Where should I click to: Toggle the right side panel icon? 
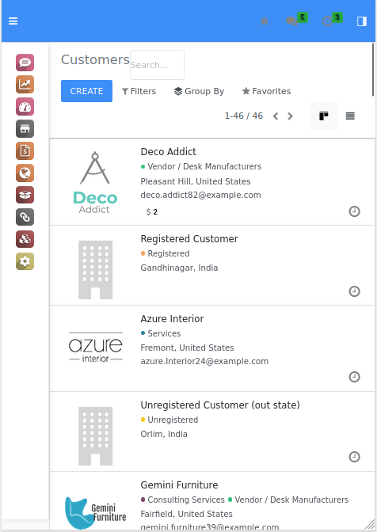click(362, 21)
